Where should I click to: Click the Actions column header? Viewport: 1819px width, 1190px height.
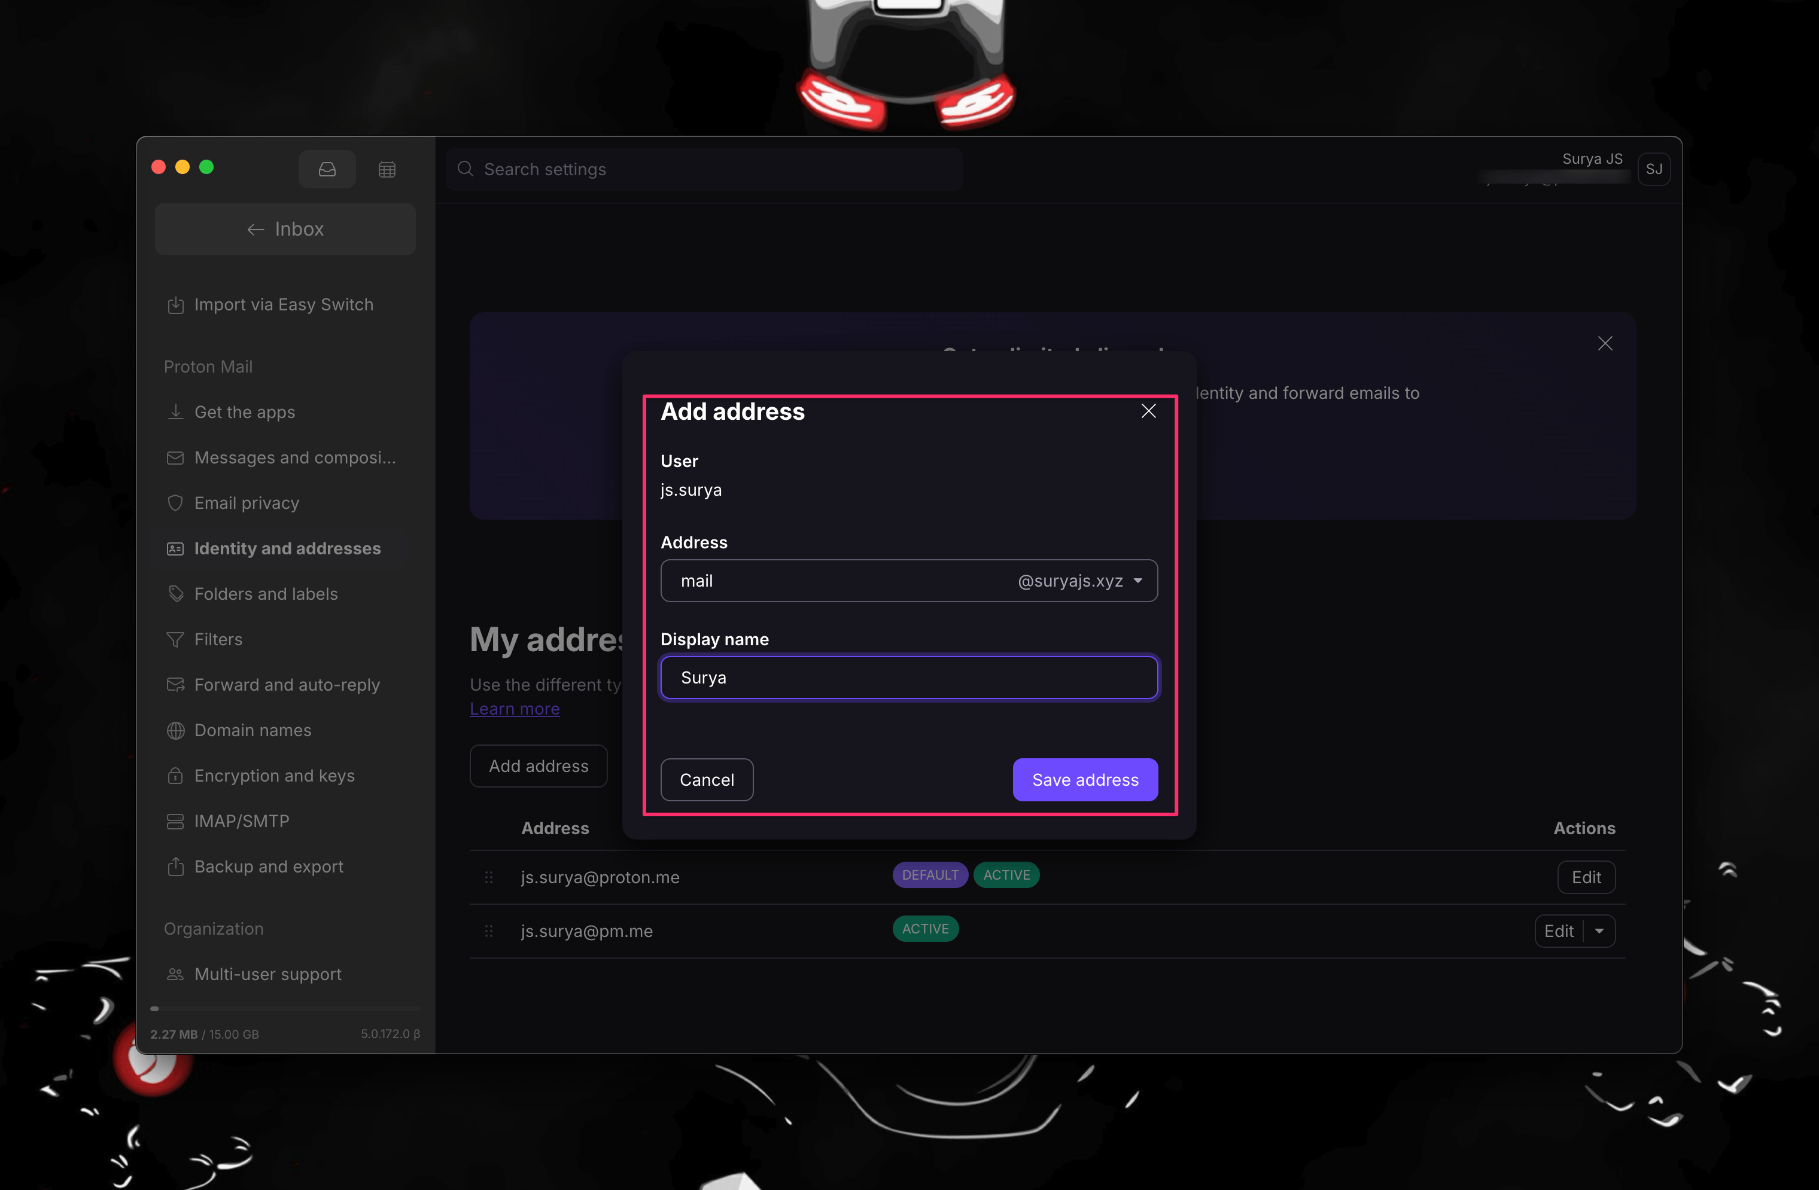point(1584,828)
